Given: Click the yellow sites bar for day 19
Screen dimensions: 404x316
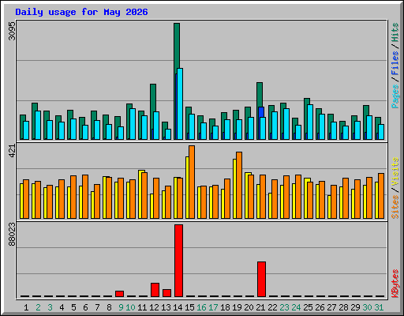Looking at the screenshot, I should point(234,189).
